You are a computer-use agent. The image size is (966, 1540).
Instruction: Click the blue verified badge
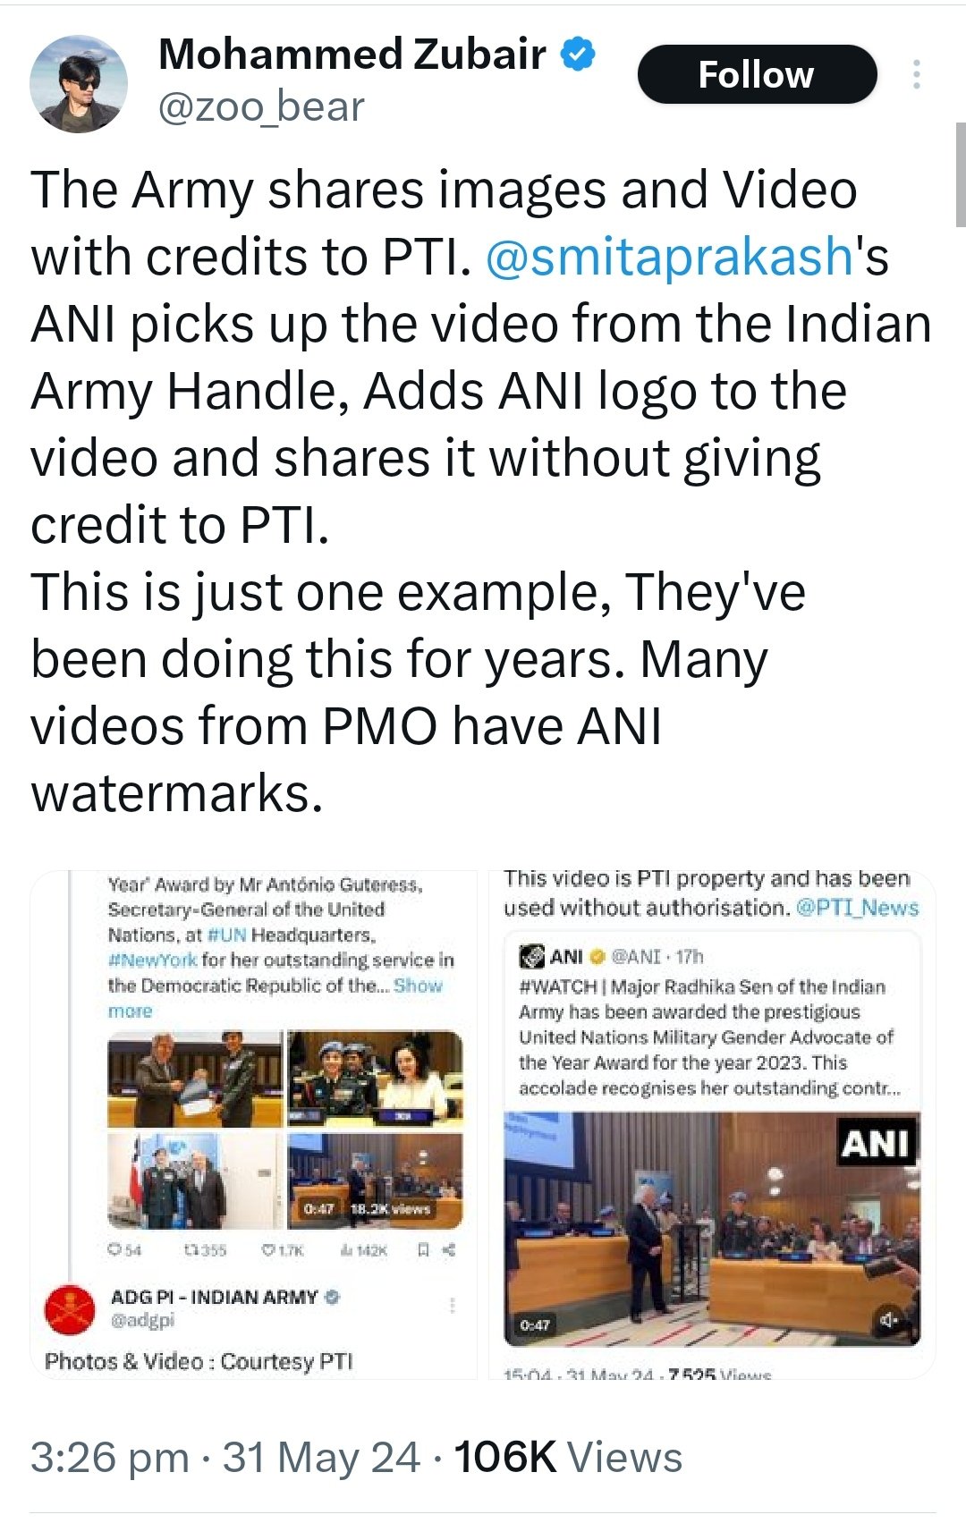pos(578,54)
